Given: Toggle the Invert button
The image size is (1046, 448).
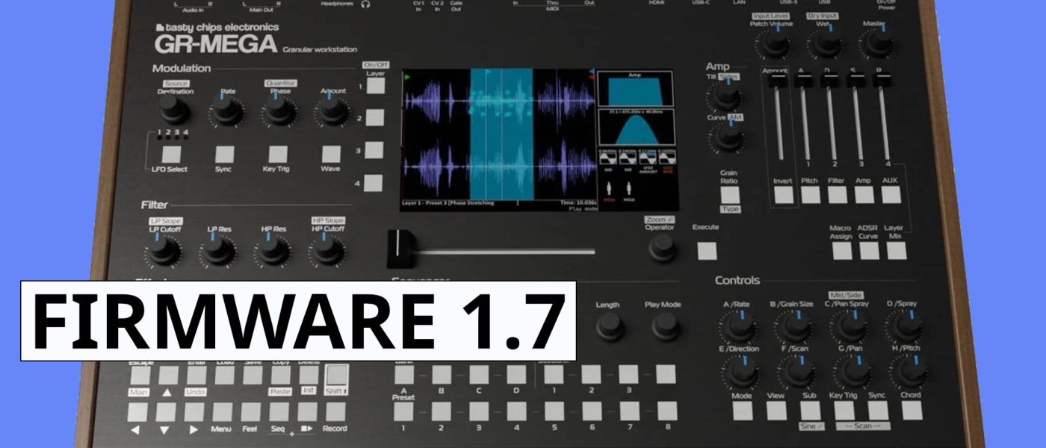Looking at the screenshot, I should pos(783,195).
